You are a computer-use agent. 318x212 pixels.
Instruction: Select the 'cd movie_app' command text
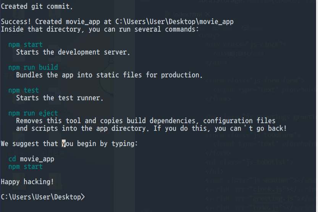point(31,159)
